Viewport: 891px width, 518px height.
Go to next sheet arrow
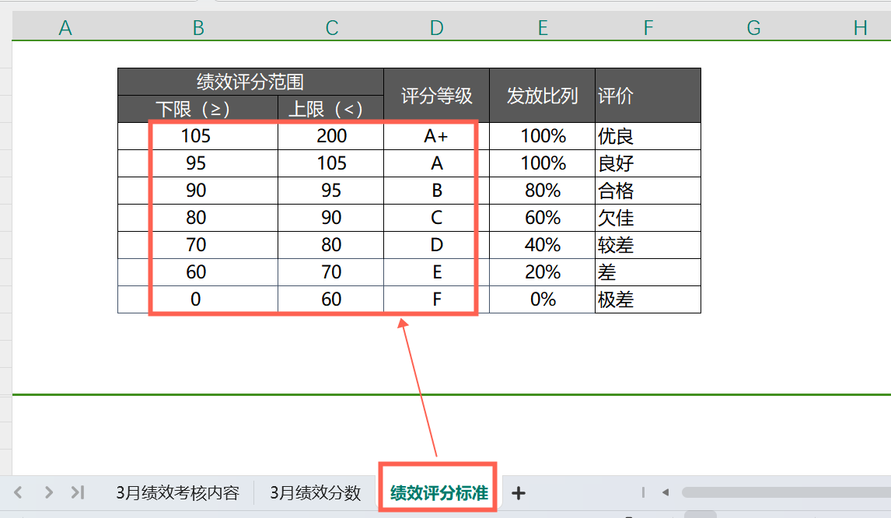coord(49,492)
